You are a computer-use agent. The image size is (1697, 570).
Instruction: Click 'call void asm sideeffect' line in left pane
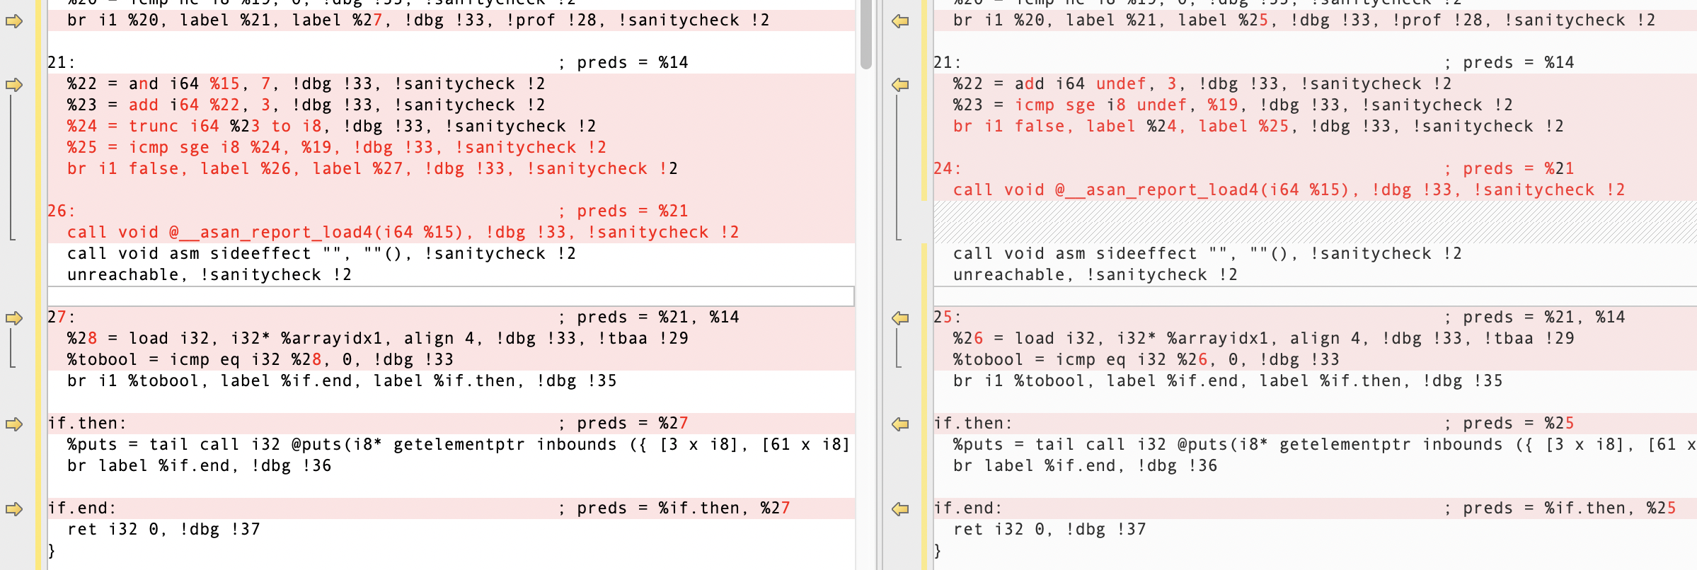pyautogui.click(x=322, y=254)
